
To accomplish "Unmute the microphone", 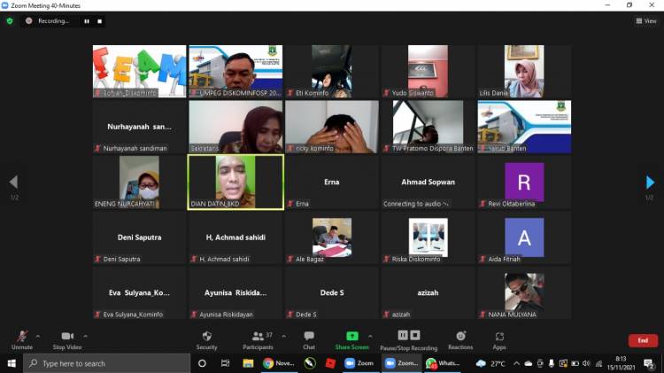I will point(22,340).
